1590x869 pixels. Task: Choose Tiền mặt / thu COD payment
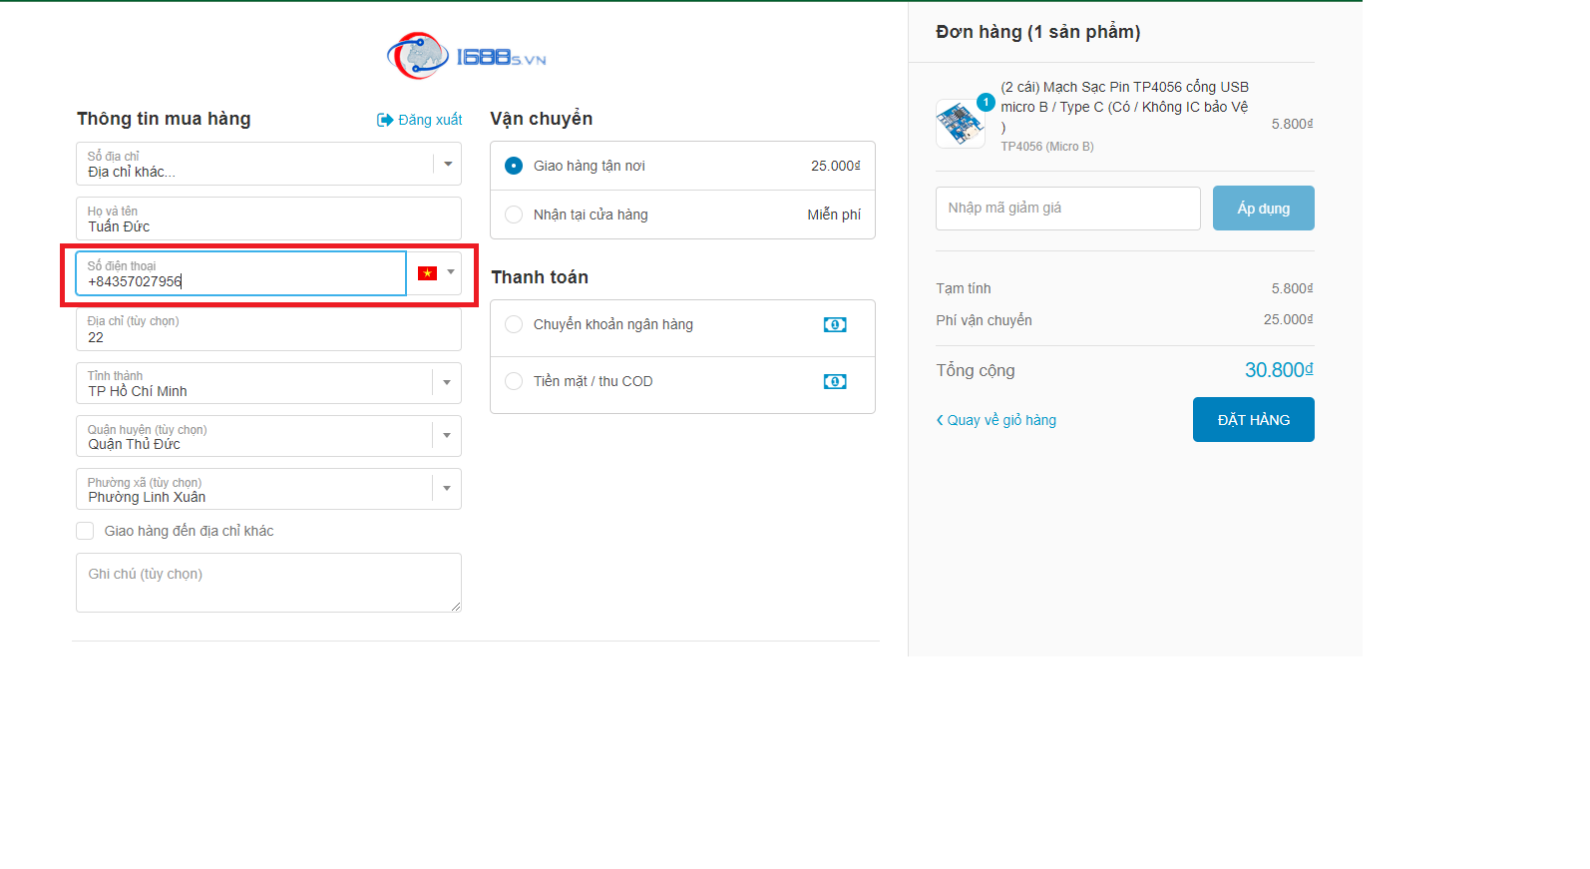pyautogui.click(x=514, y=381)
